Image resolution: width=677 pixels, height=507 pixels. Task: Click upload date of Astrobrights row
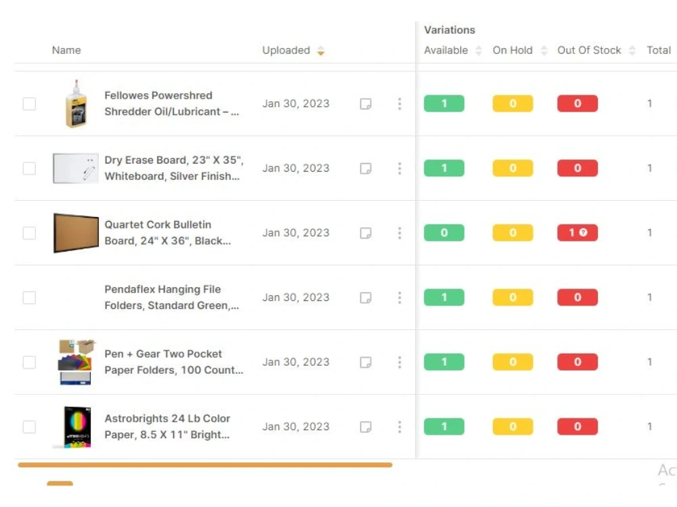point(296,427)
